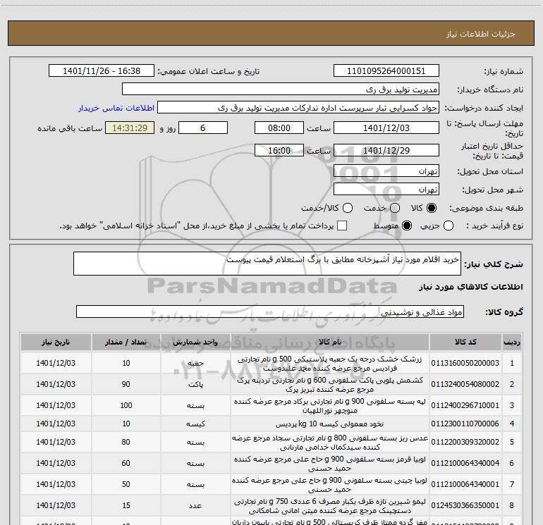Click the unit جعبه in row 1

pos(195,364)
